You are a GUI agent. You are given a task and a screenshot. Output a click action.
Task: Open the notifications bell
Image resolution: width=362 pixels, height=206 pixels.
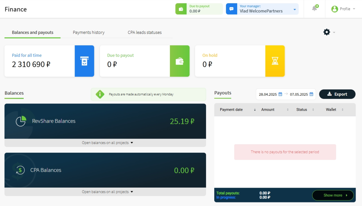coord(314,8)
